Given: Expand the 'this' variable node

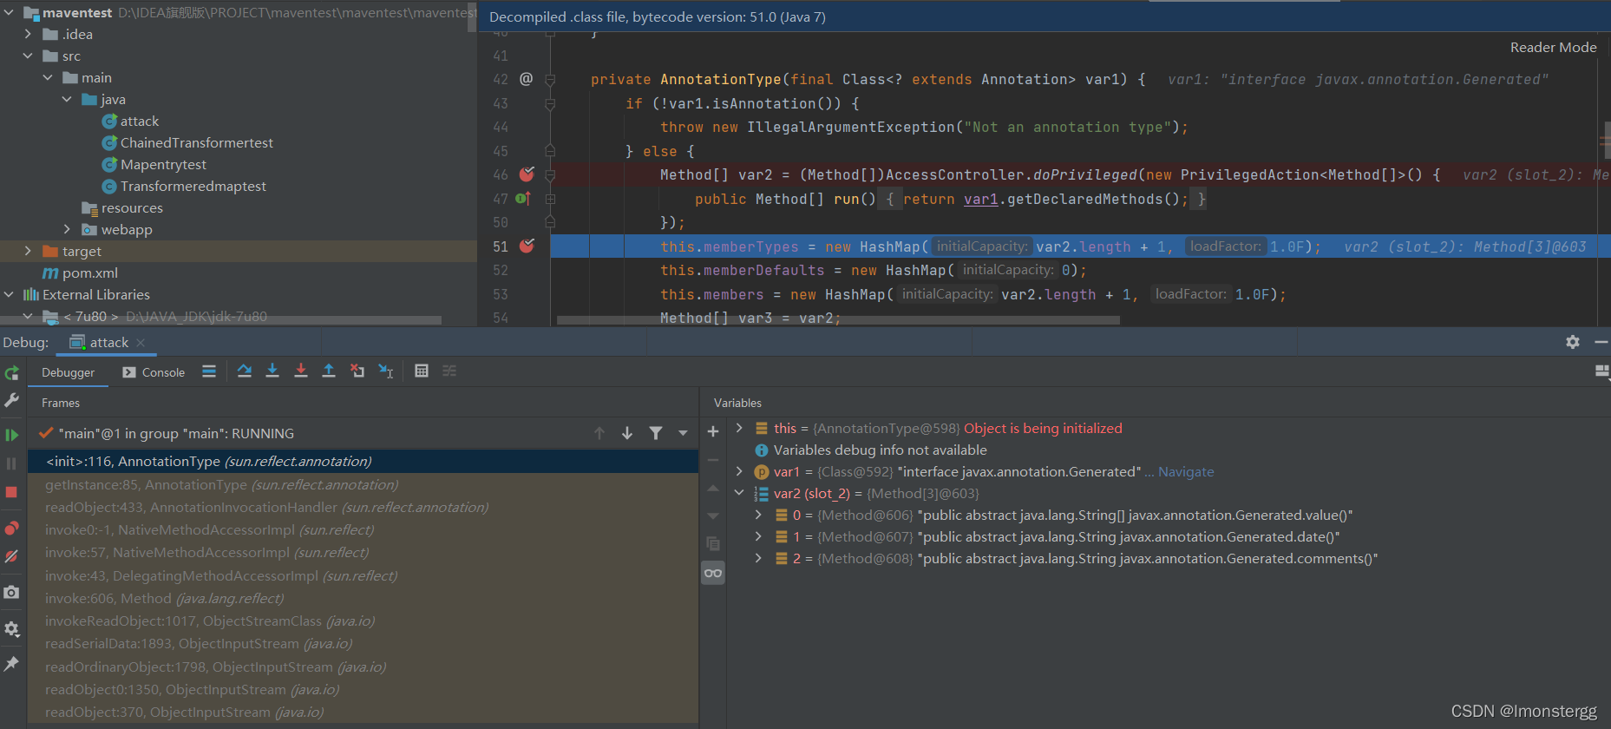Looking at the screenshot, I should [x=739, y=428].
